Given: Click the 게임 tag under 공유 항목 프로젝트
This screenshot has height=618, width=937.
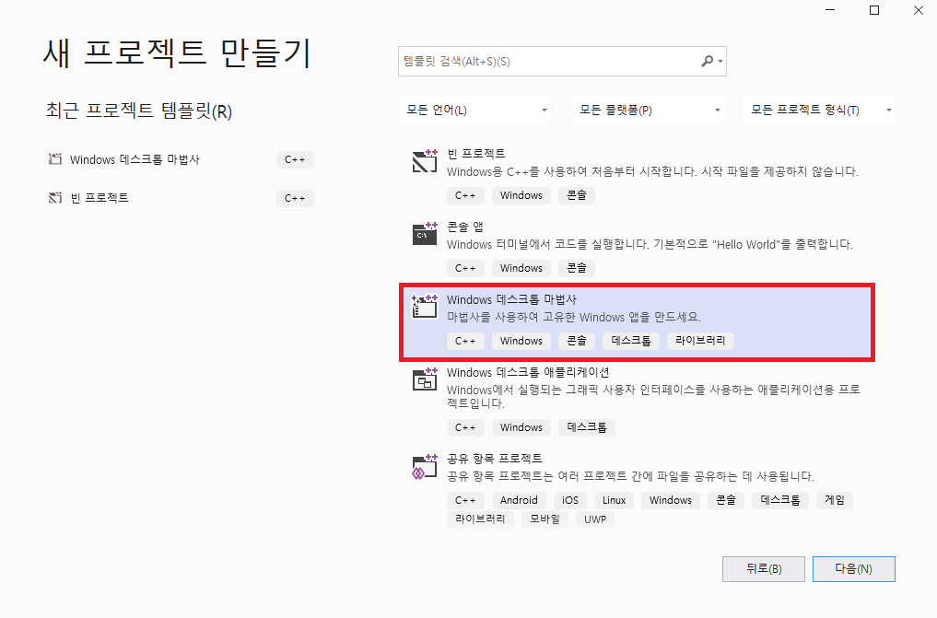Looking at the screenshot, I should [x=835, y=500].
